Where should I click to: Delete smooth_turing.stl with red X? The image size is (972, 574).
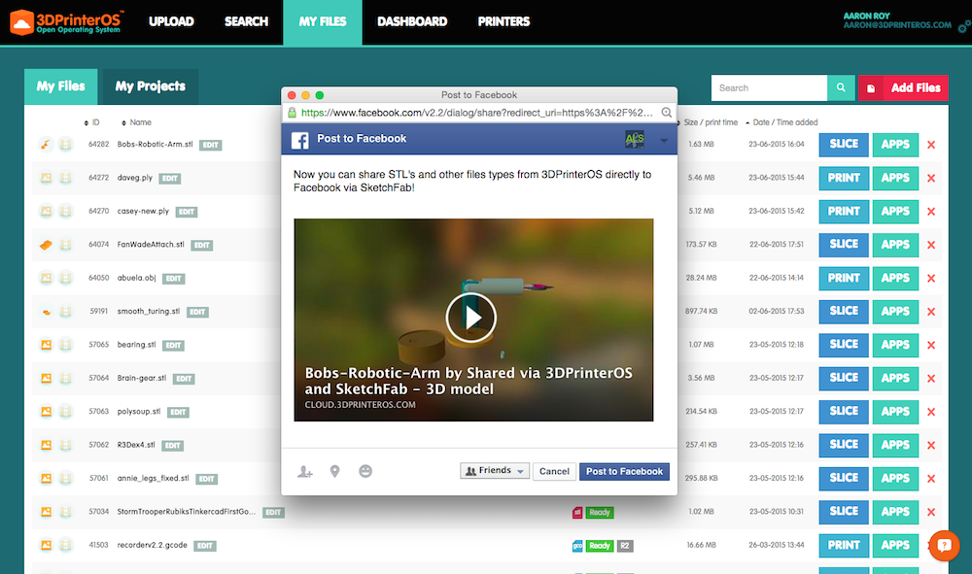point(931,312)
